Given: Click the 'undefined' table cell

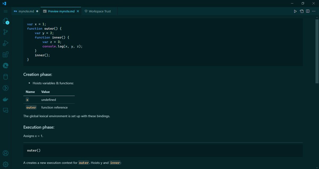Looking at the screenshot, I should pos(49,100).
